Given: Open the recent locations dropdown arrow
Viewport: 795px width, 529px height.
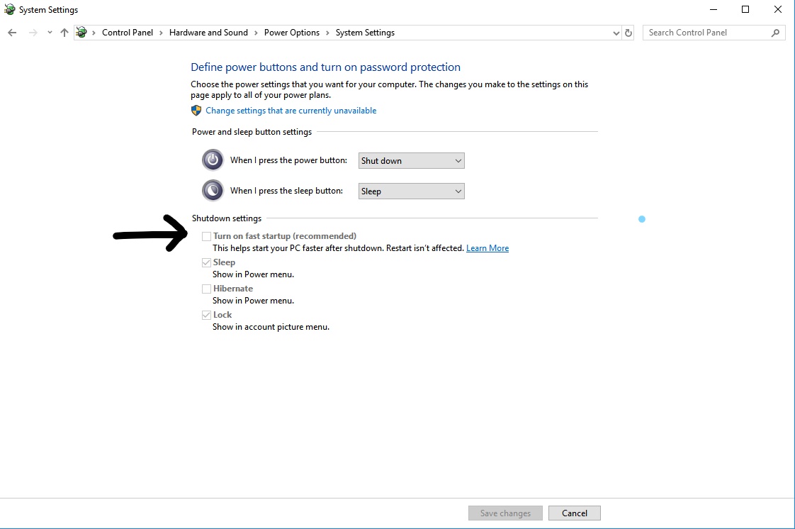Looking at the screenshot, I should (x=50, y=33).
